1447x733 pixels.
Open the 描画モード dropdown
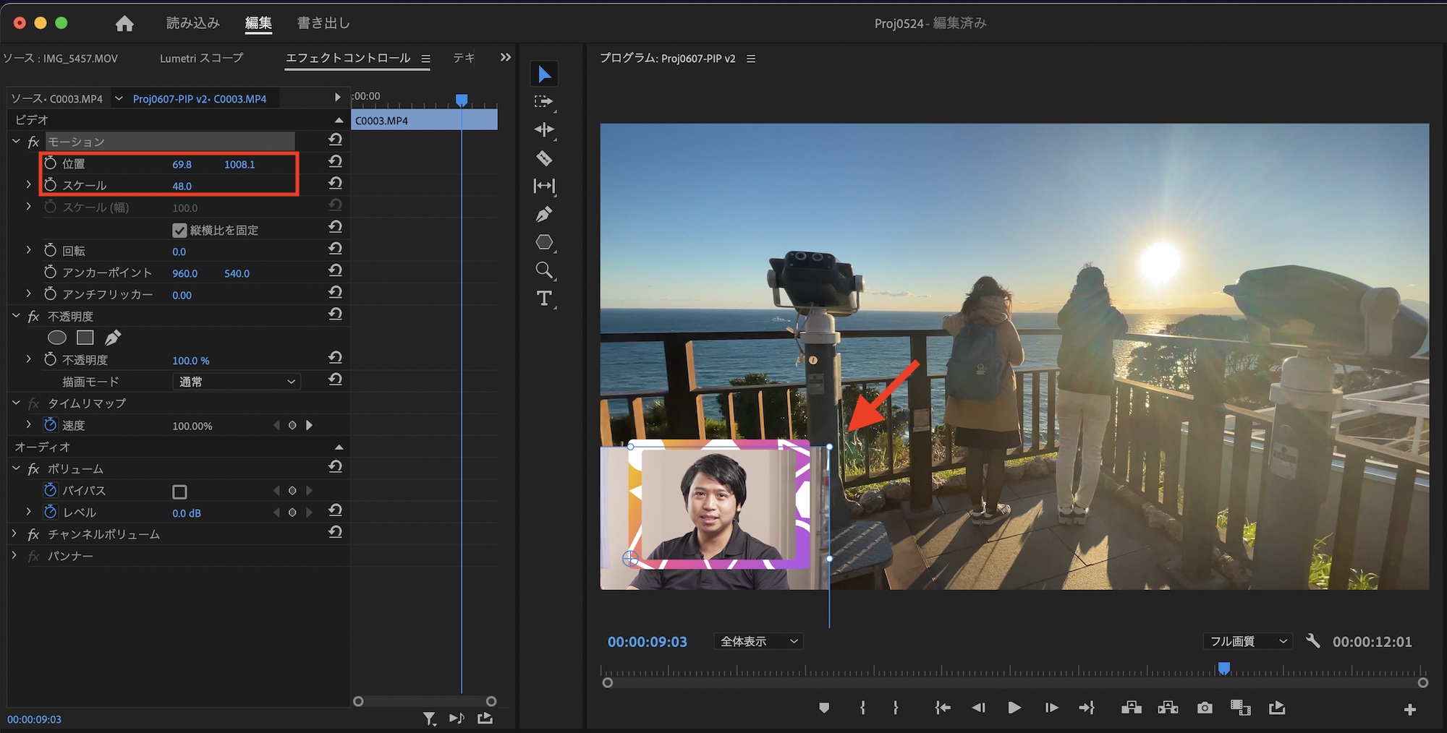[237, 382]
